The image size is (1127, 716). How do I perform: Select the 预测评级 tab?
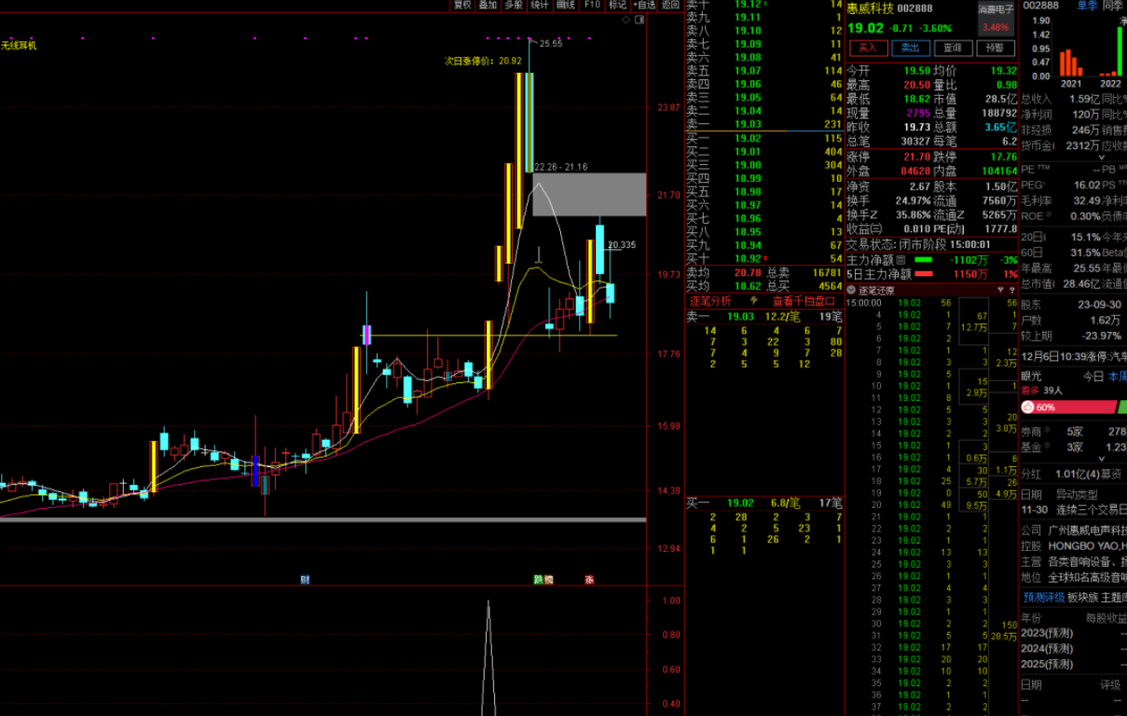(1044, 597)
